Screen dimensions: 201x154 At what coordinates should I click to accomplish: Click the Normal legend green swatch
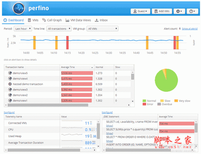(x=144, y=101)
